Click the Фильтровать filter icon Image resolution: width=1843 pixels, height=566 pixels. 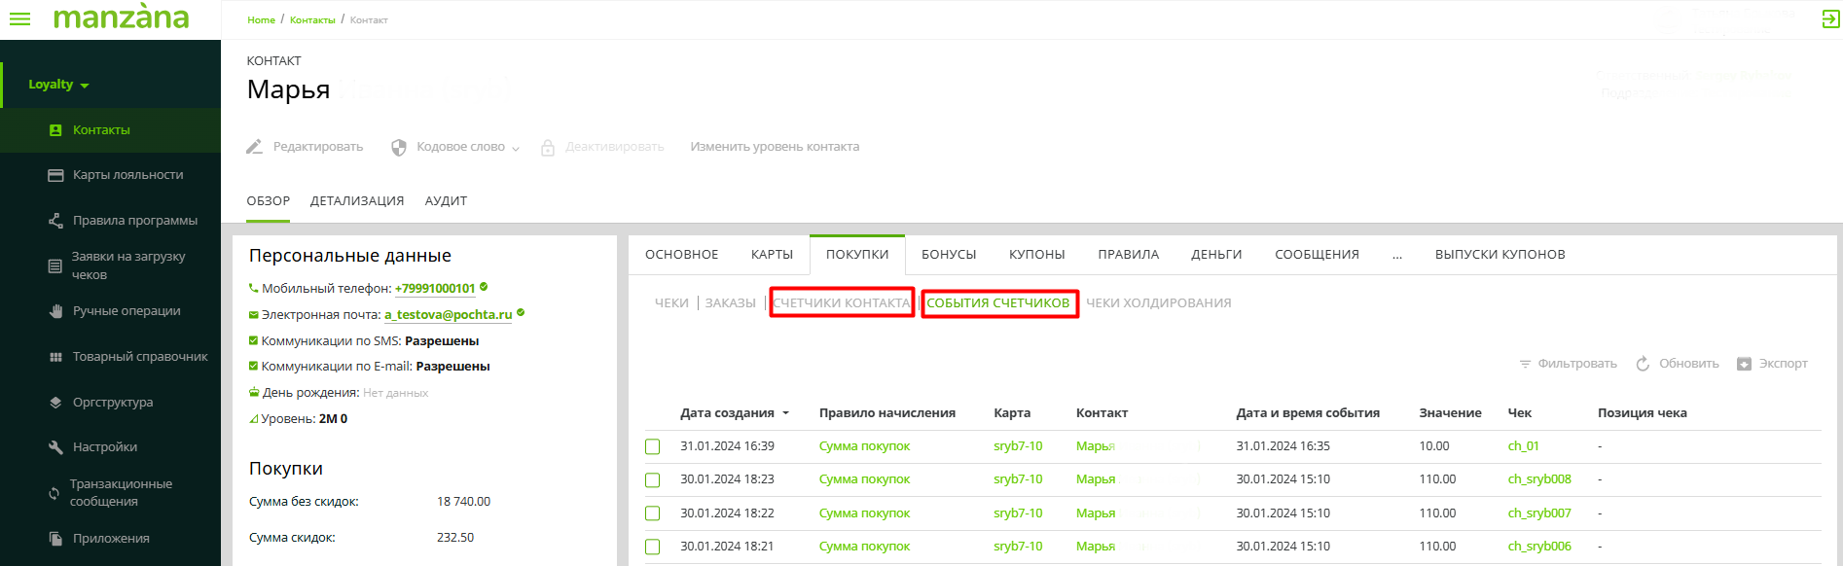(x=1525, y=364)
